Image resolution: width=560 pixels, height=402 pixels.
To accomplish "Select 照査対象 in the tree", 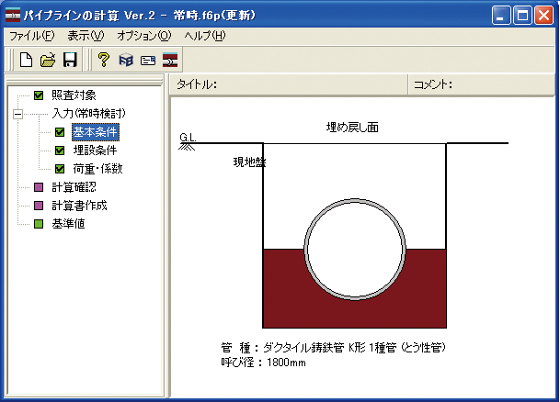I will pos(74,95).
